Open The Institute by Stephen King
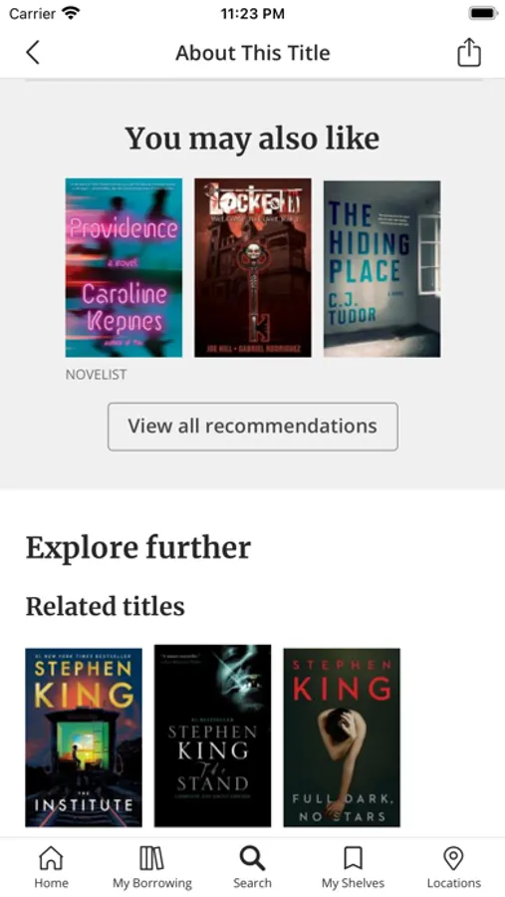The width and height of the screenshot is (505, 897). click(x=84, y=738)
